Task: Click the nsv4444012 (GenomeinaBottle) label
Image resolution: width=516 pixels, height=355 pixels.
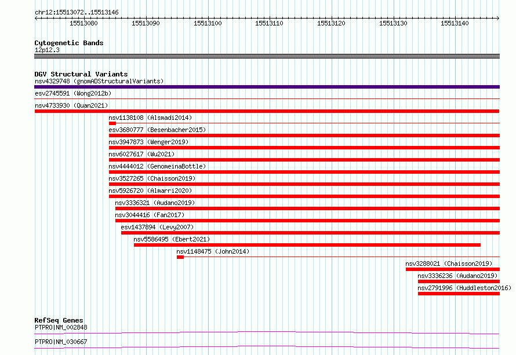Action: pyautogui.click(x=157, y=166)
